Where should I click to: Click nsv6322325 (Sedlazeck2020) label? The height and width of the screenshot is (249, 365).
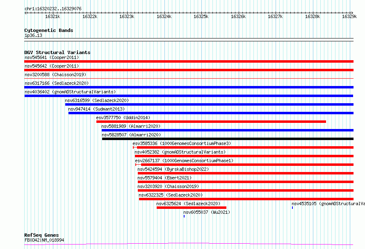tap(171, 195)
